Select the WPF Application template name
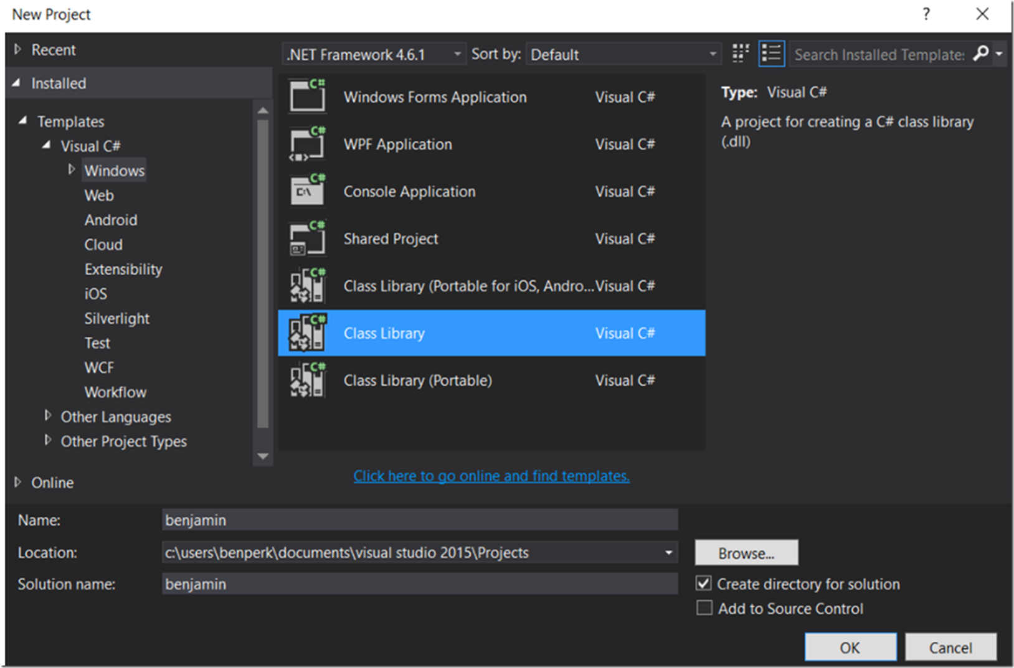This screenshot has width=1014, height=668. (x=398, y=144)
